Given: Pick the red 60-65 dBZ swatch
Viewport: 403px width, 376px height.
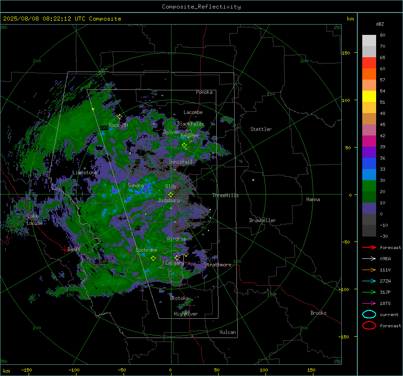Looking at the screenshot, I should coord(369,63).
